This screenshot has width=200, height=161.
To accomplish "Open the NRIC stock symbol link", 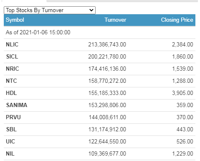I will click(13, 69).
